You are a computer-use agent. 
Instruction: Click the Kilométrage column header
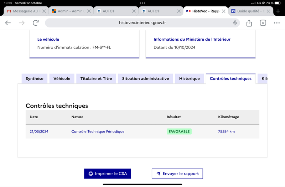click(228, 117)
